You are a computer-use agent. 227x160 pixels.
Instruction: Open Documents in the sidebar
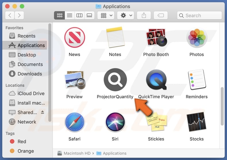[x=25, y=64]
